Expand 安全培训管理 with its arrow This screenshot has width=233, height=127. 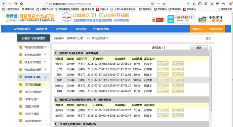pos(45,54)
